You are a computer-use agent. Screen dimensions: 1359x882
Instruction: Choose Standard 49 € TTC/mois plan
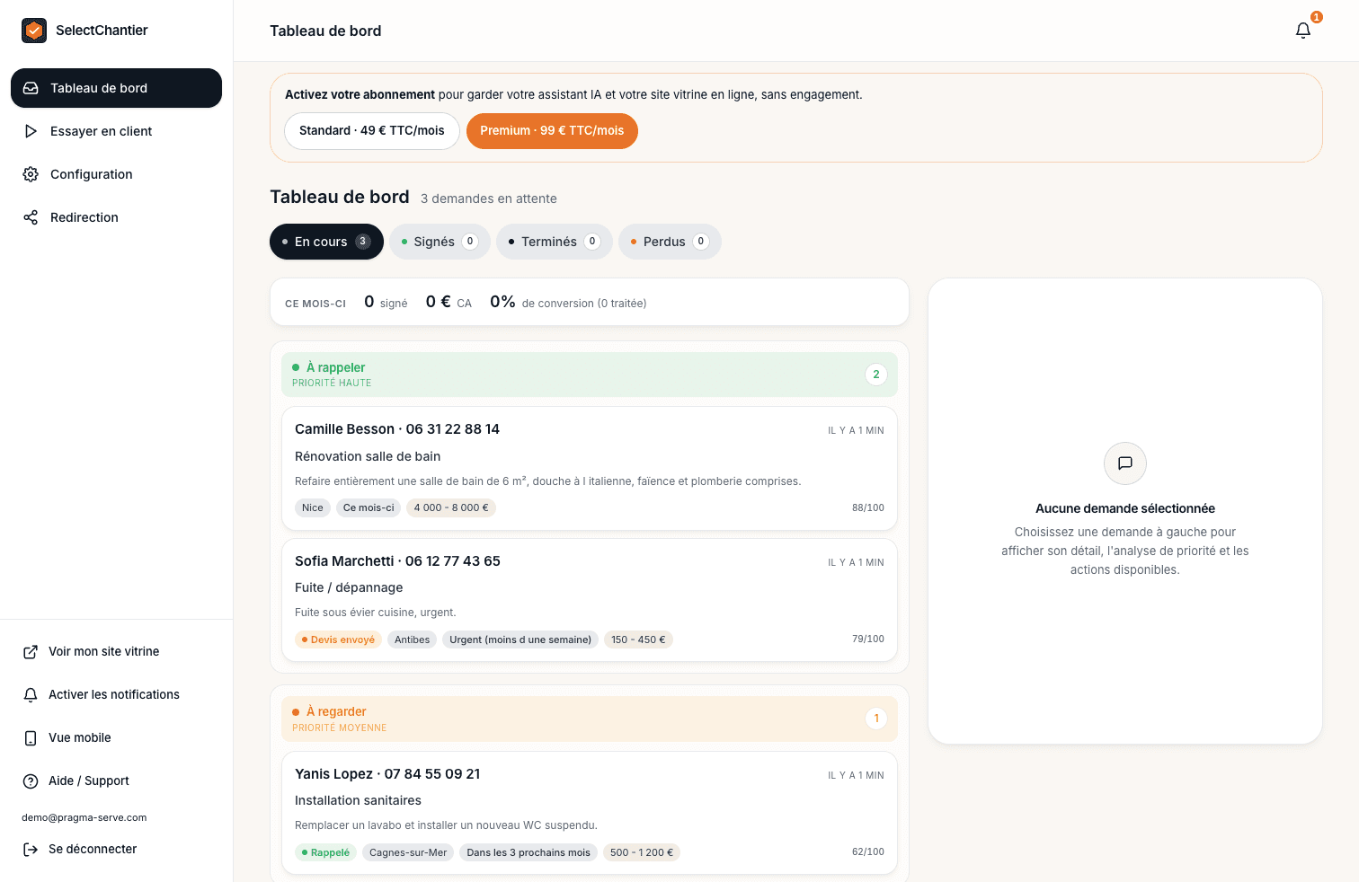372,131
